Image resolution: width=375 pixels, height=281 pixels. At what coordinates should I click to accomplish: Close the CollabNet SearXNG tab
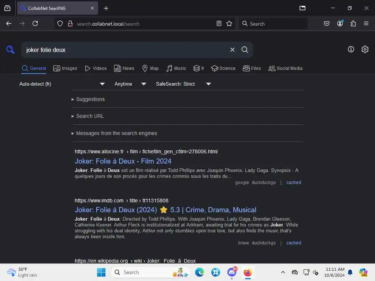[x=92, y=8]
